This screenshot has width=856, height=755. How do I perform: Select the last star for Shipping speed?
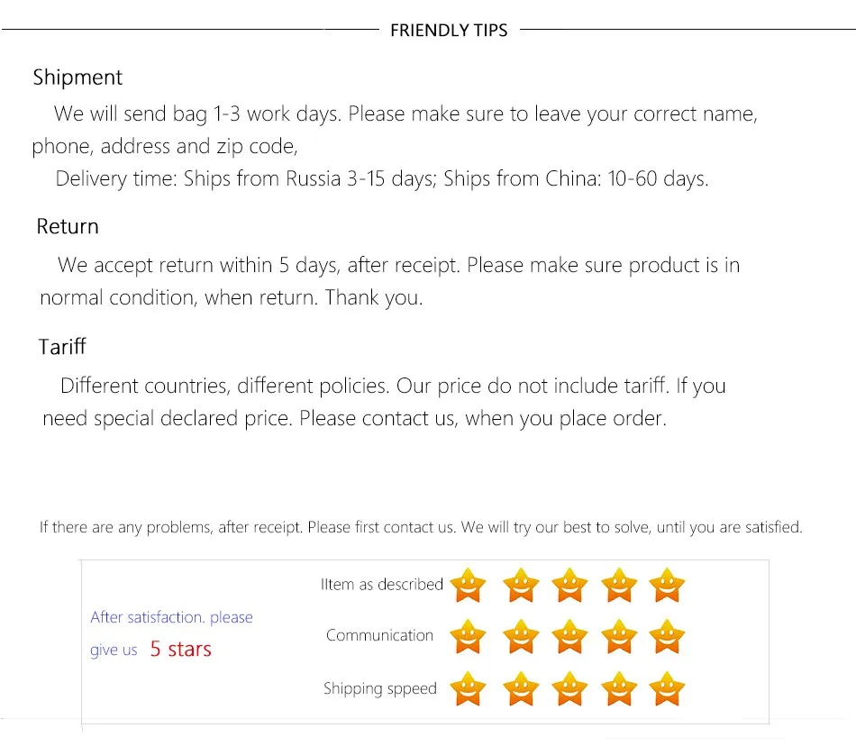tap(667, 689)
